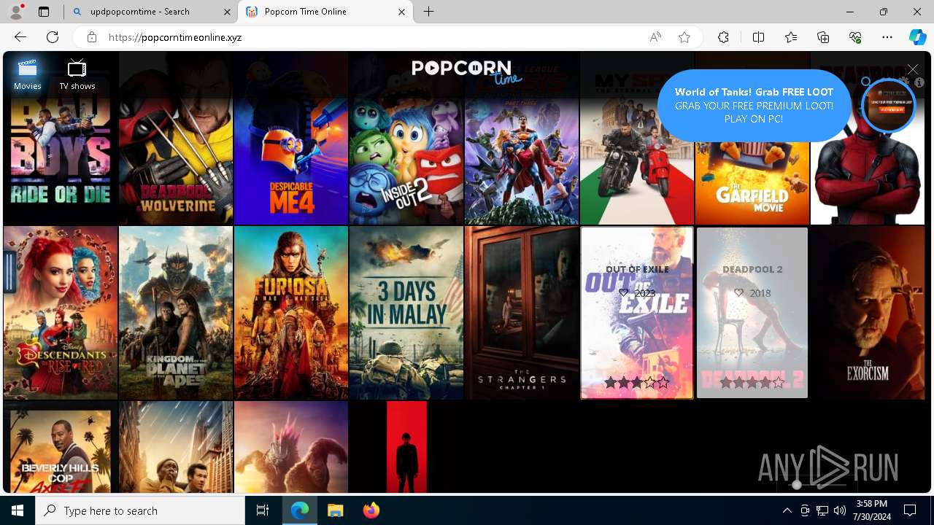Click the World of Tanks ad bubble
This screenshot has height=525, width=934.
click(754, 105)
